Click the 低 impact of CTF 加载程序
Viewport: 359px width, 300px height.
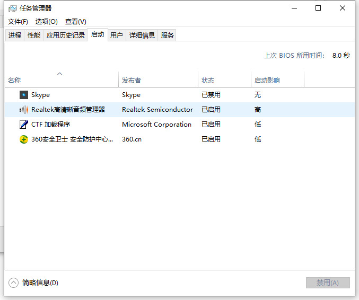pyautogui.click(x=258, y=125)
